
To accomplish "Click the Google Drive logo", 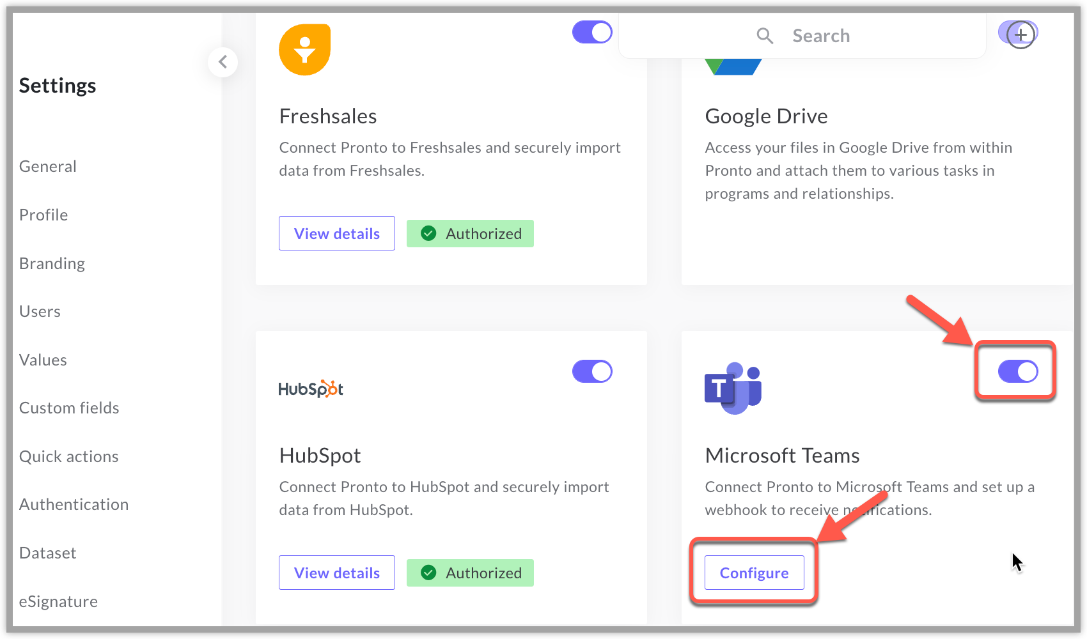I will click(733, 66).
